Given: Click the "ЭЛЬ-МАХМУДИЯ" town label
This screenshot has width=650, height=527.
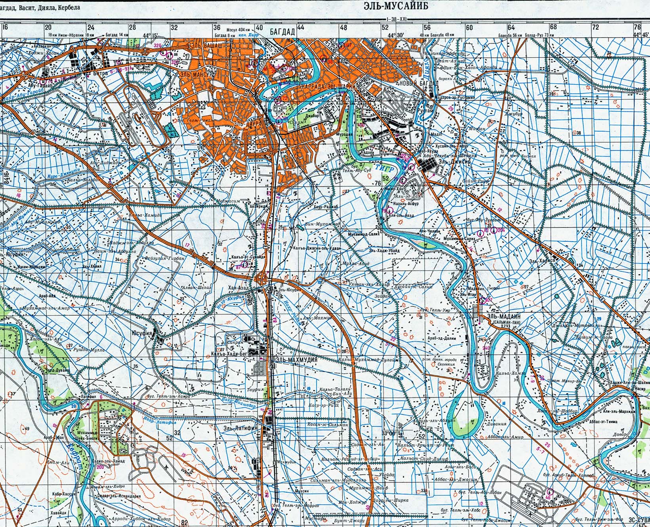Looking at the screenshot, I should click(x=296, y=360).
